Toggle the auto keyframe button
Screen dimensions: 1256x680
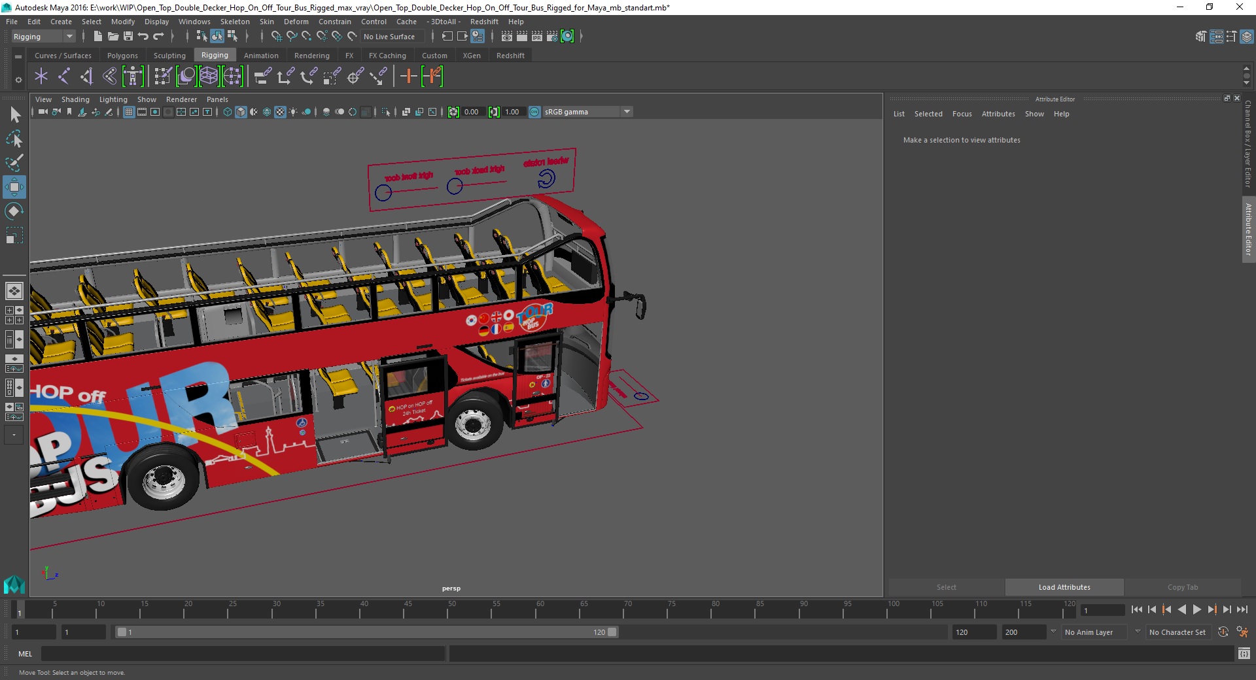coord(1223,632)
